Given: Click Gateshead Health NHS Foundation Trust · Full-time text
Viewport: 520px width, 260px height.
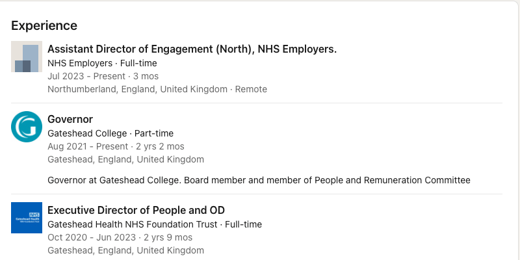Looking at the screenshot, I should pos(155,224).
